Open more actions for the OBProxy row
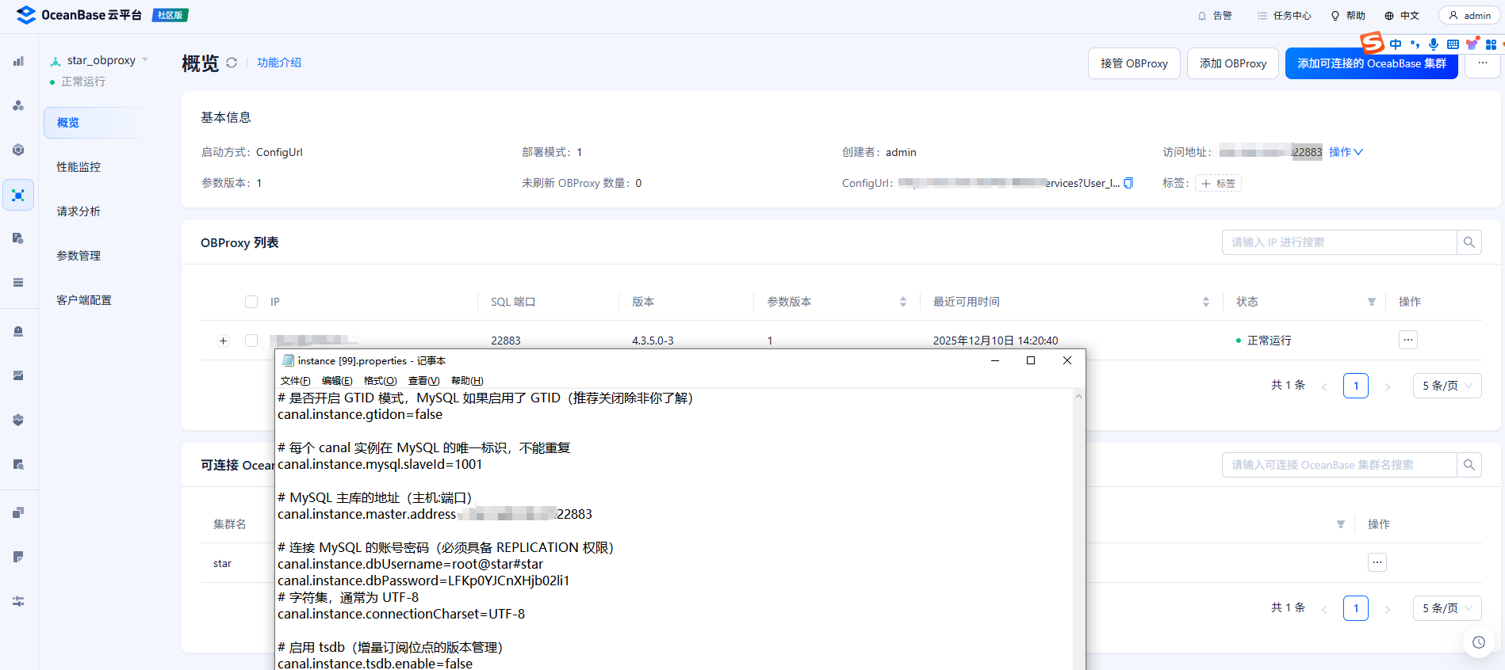The image size is (1505, 670). 1407,340
